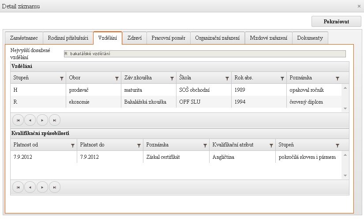Image resolution: width=364 pixels, height=221 pixels.
Task: Go to next page in Vzdělání grid pager
Action: point(42,120)
